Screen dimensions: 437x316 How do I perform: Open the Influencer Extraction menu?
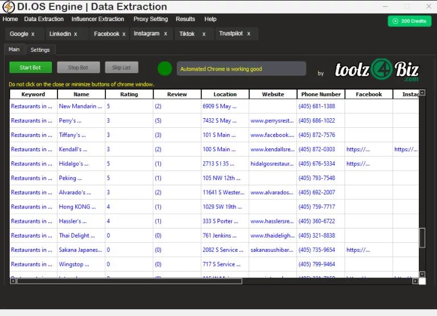(x=97, y=19)
